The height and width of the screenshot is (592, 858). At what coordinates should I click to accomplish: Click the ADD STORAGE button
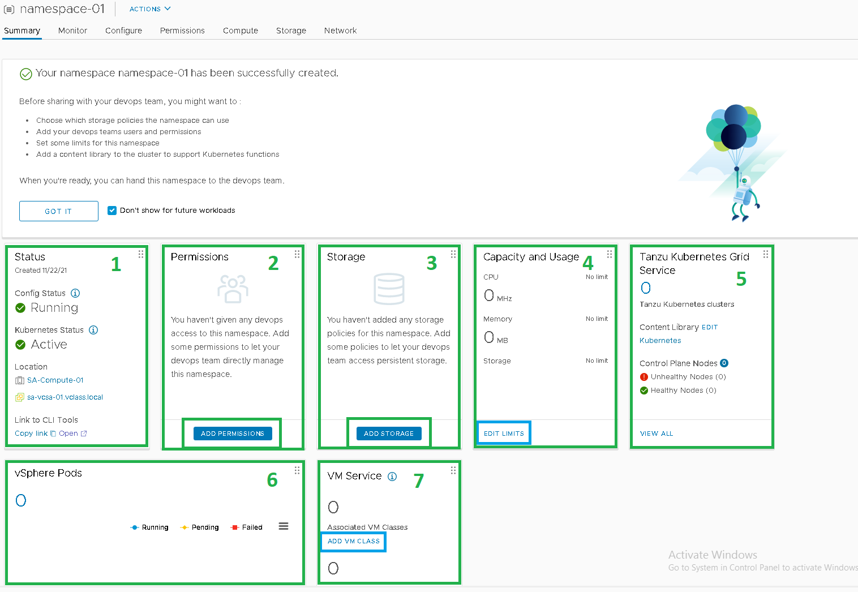(x=389, y=434)
